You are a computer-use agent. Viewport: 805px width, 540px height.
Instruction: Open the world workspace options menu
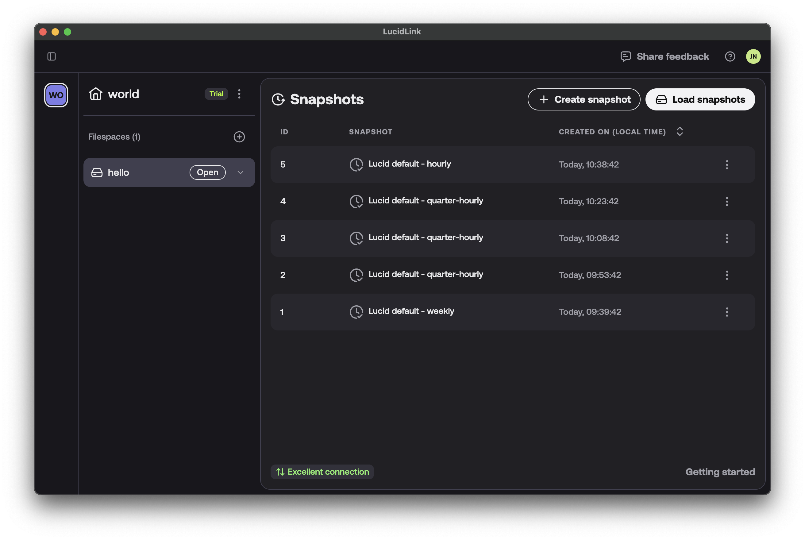click(x=239, y=94)
